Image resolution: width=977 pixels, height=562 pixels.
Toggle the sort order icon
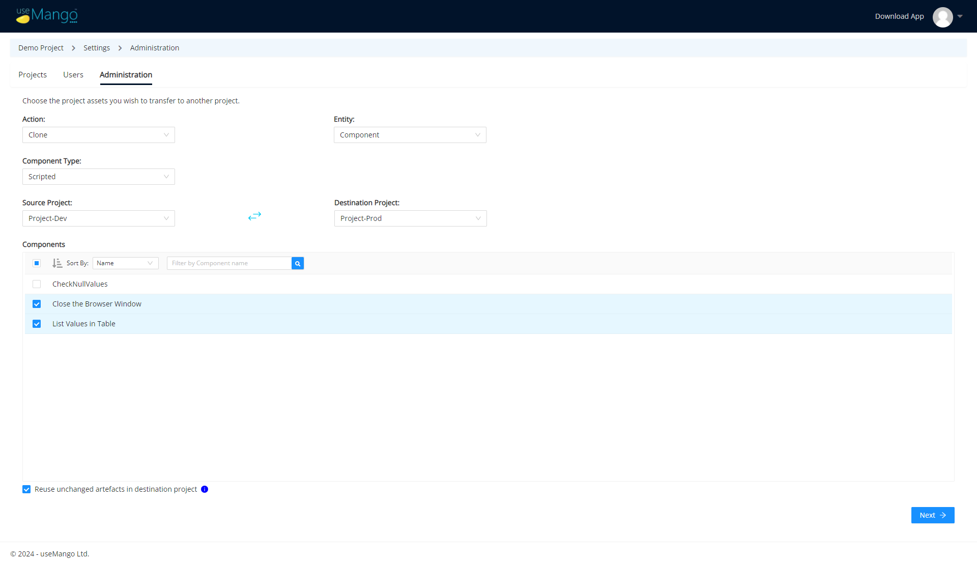pos(57,263)
